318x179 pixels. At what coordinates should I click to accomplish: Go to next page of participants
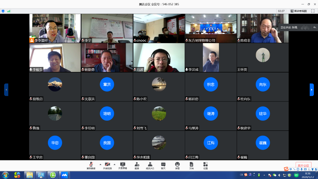coord(312,90)
